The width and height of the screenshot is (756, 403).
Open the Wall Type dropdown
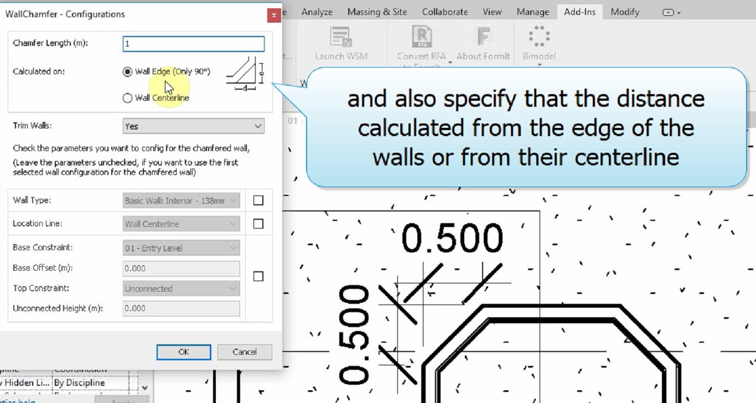[x=182, y=200]
